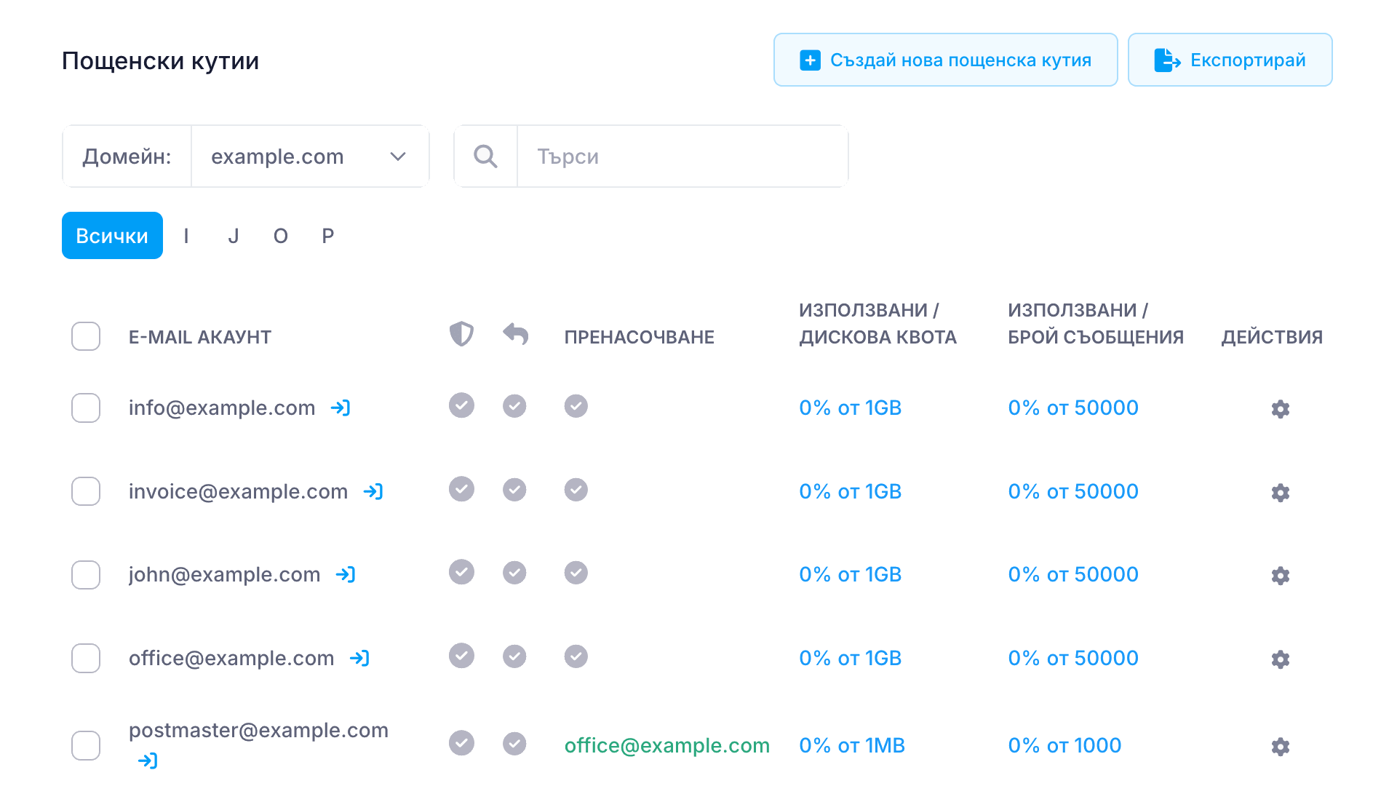
Task: Click the Търси search input field
Action: pyautogui.click(x=682, y=156)
